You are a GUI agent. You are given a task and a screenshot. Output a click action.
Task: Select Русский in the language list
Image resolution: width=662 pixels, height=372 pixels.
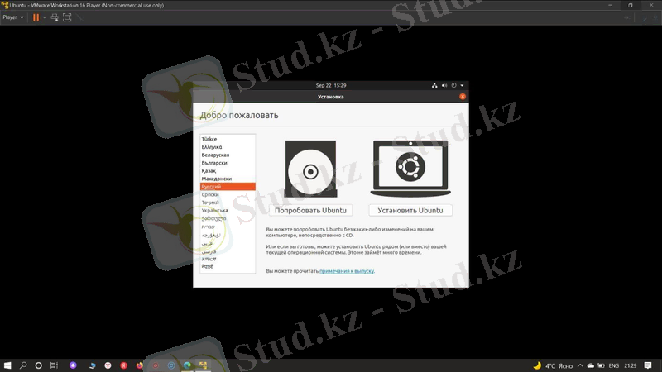pos(228,187)
